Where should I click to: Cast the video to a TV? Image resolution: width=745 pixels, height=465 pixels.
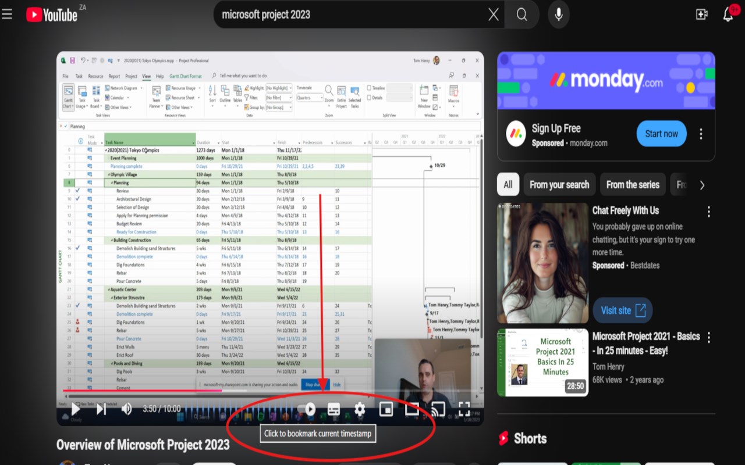pyautogui.click(x=438, y=409)
